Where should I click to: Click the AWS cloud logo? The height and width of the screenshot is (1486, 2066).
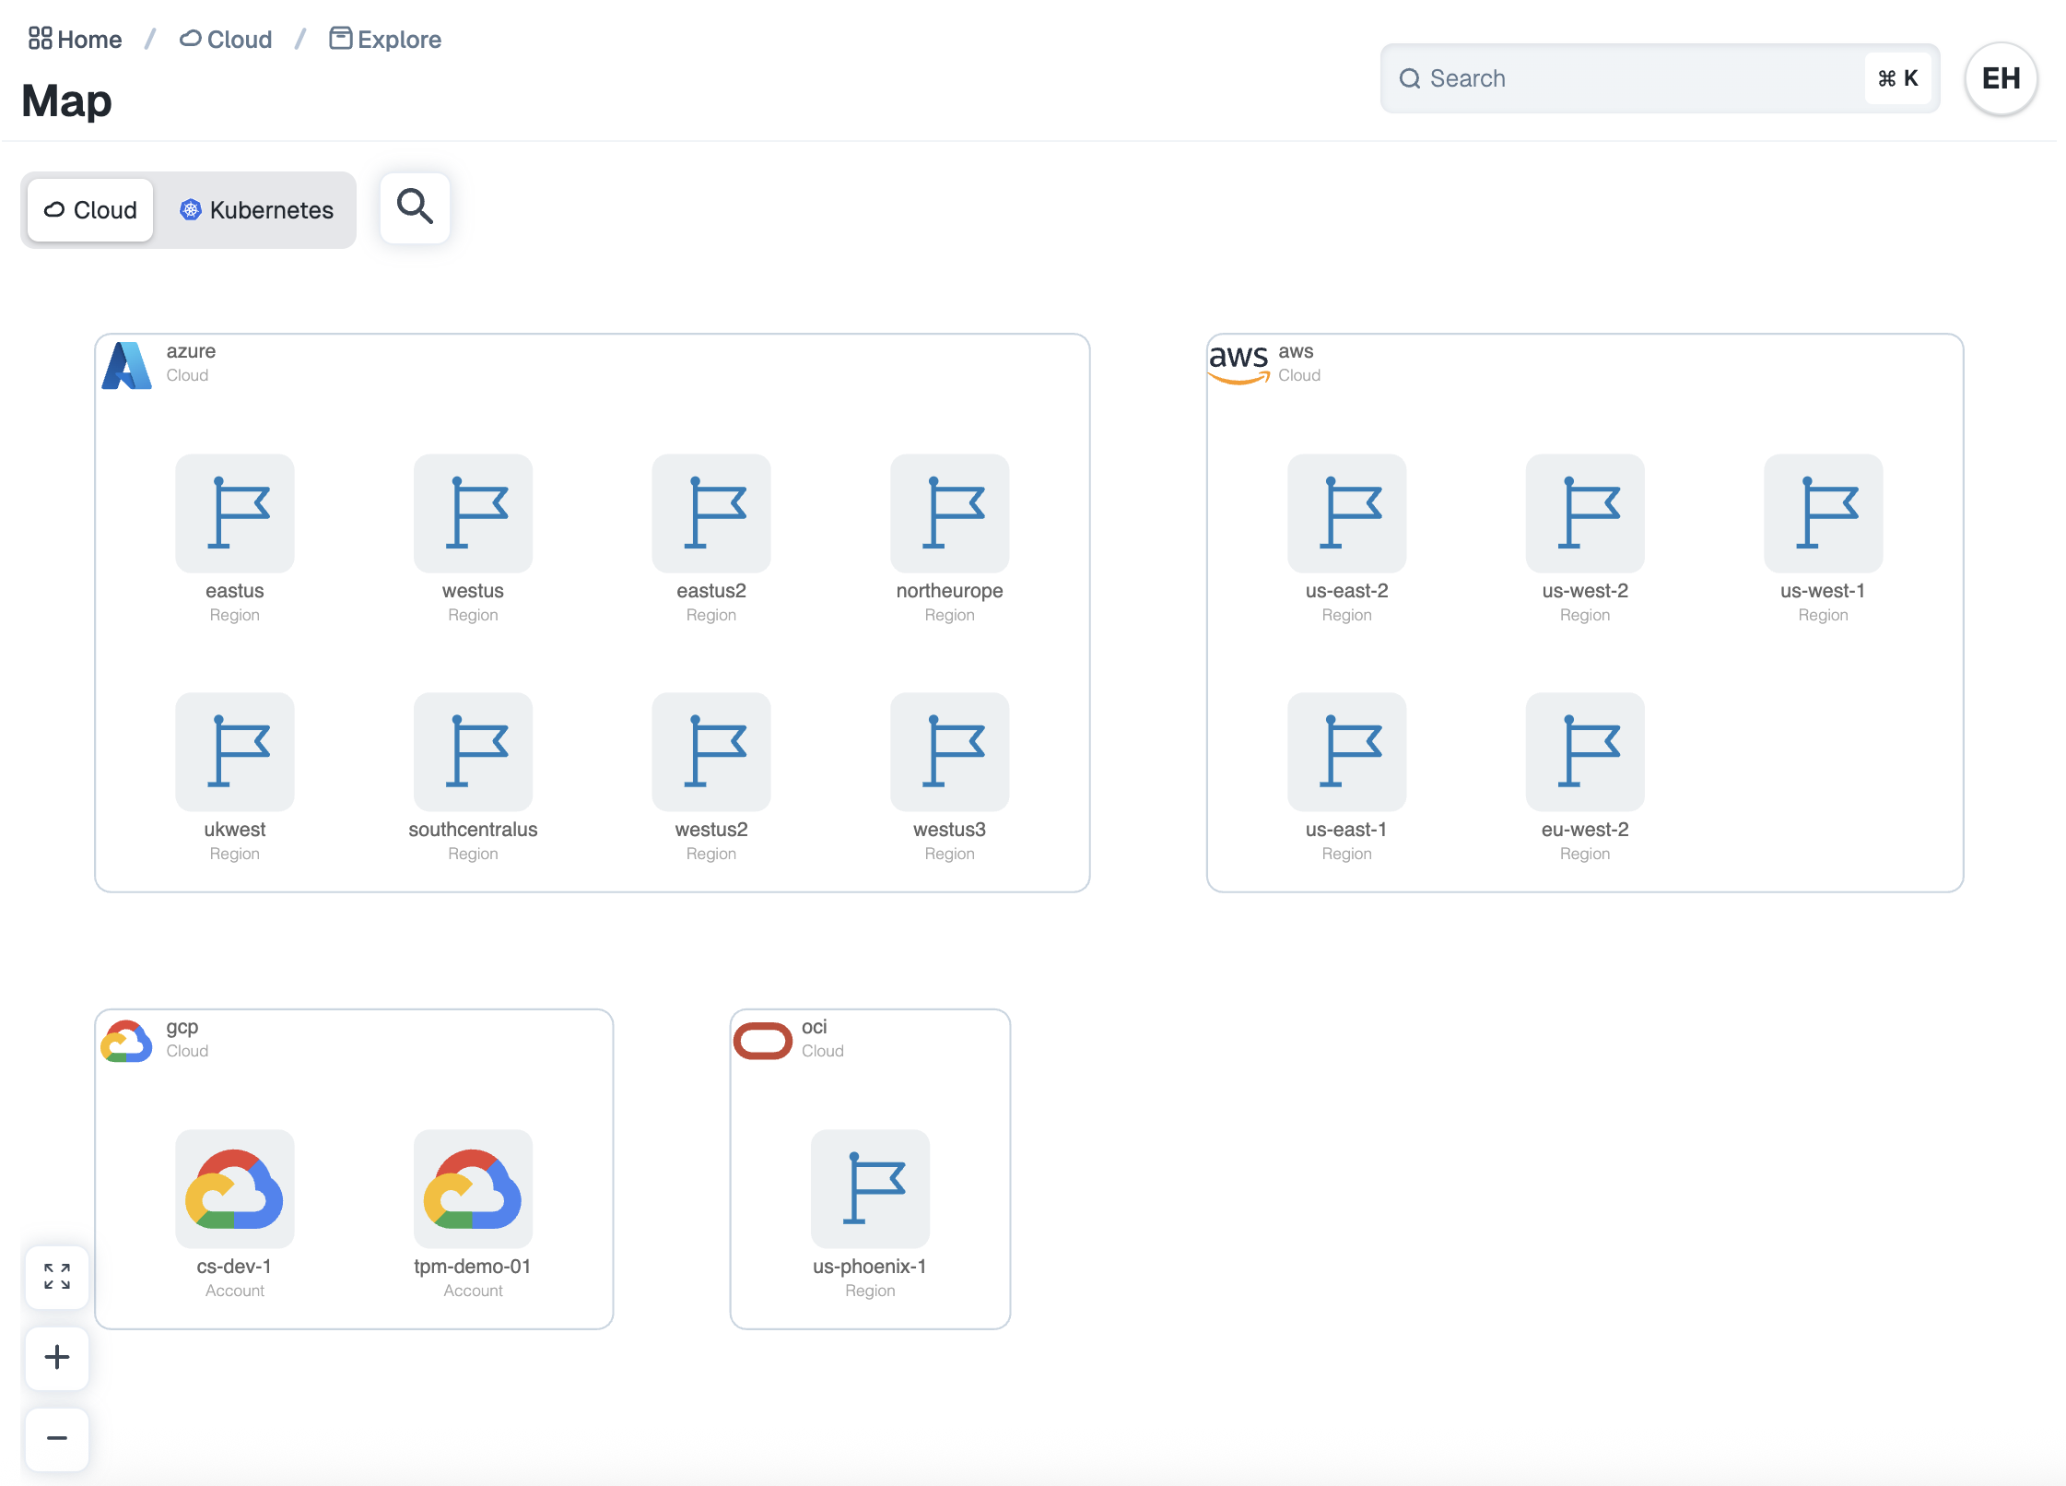click(x=1238, y=362)
